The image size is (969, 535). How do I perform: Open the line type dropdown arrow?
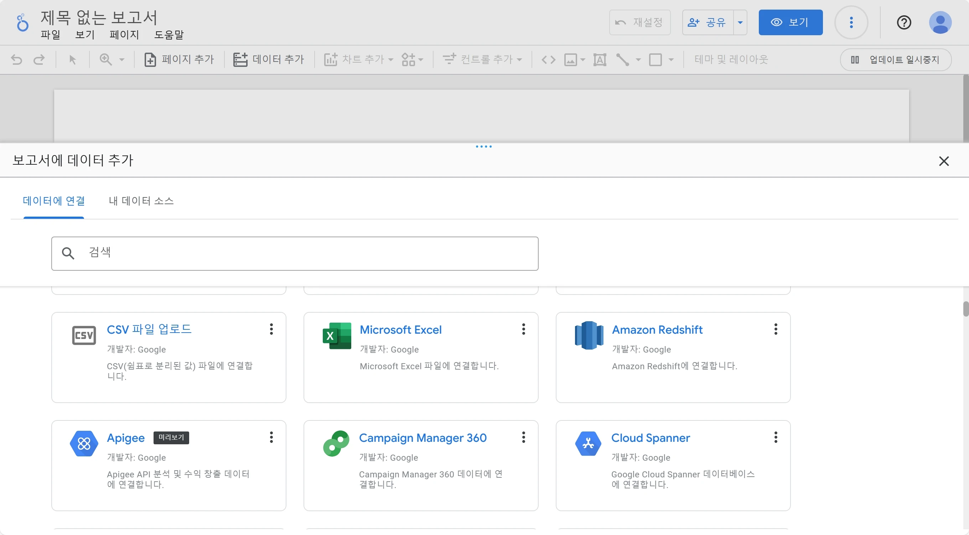(638, 59)
